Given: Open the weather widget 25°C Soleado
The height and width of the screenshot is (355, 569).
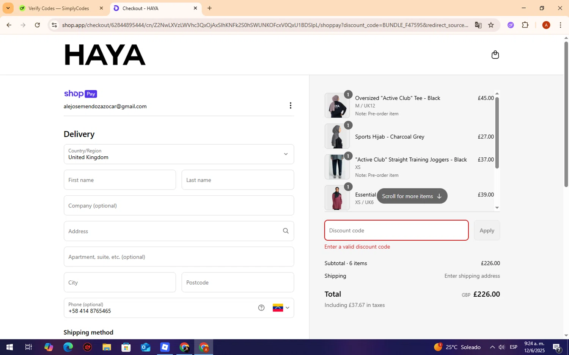Looking at the screenshot, I should tap(457, 347).
